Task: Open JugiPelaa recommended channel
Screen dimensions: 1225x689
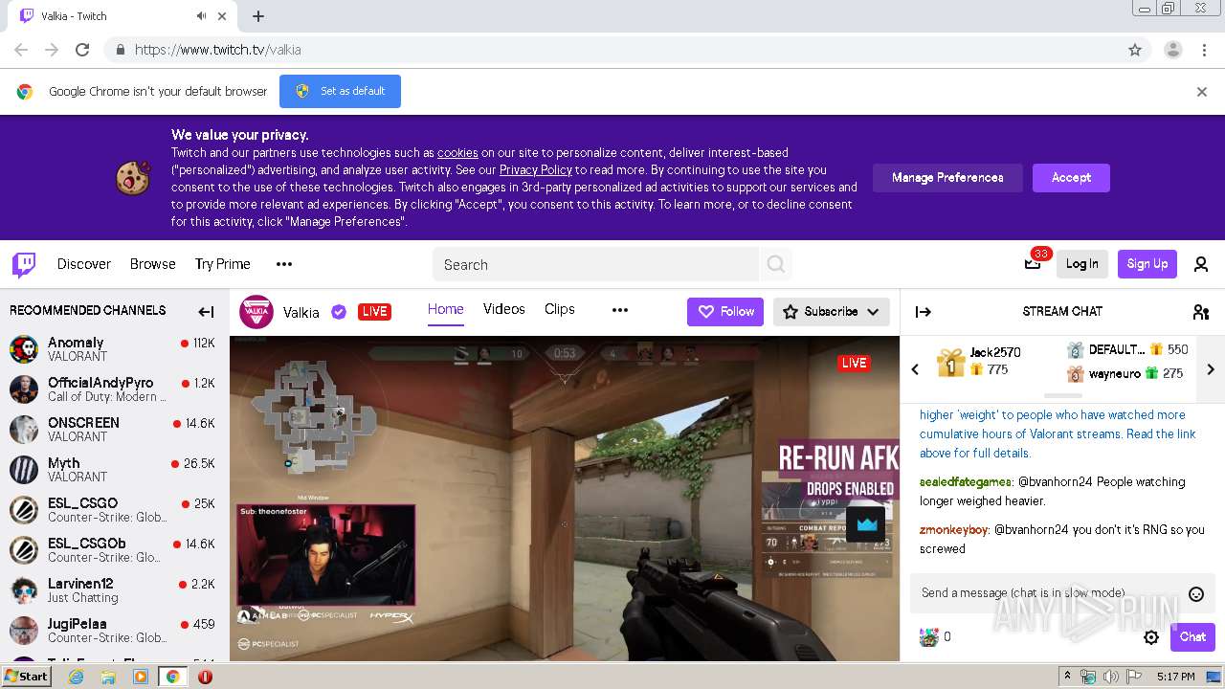Action: pos(113,631)
